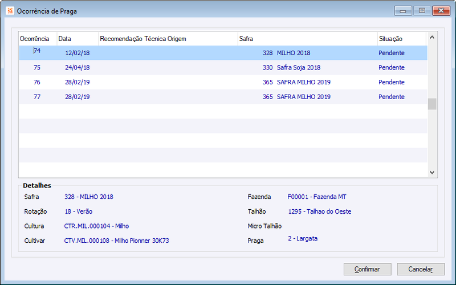
Task: Click the details value 328 - MILHO 2018
Action: [x=89, y=197]
